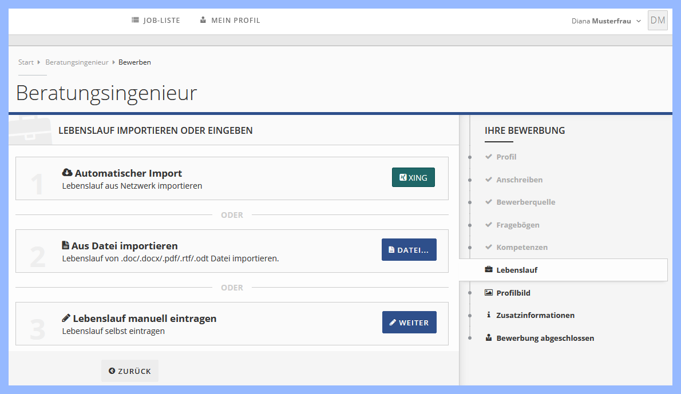Expand the user menu via the chevron arrow
Image resolution: width=681 pixels, height=394 pixels.
pyautogui.click(x=638, y=21)
